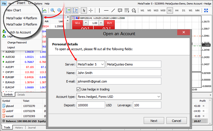The image size is (213, 131).
Task: Switch to the History tab
Action: [x=19, y=128]
